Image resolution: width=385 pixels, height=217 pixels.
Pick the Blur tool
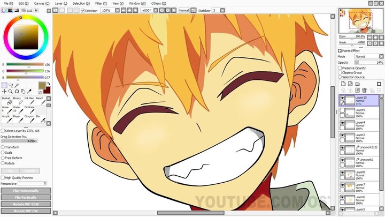[40, 119]
